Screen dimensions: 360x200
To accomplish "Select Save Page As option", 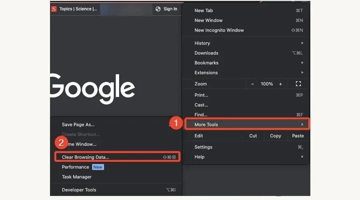I will pyautogui.click(x=78, y=124).
